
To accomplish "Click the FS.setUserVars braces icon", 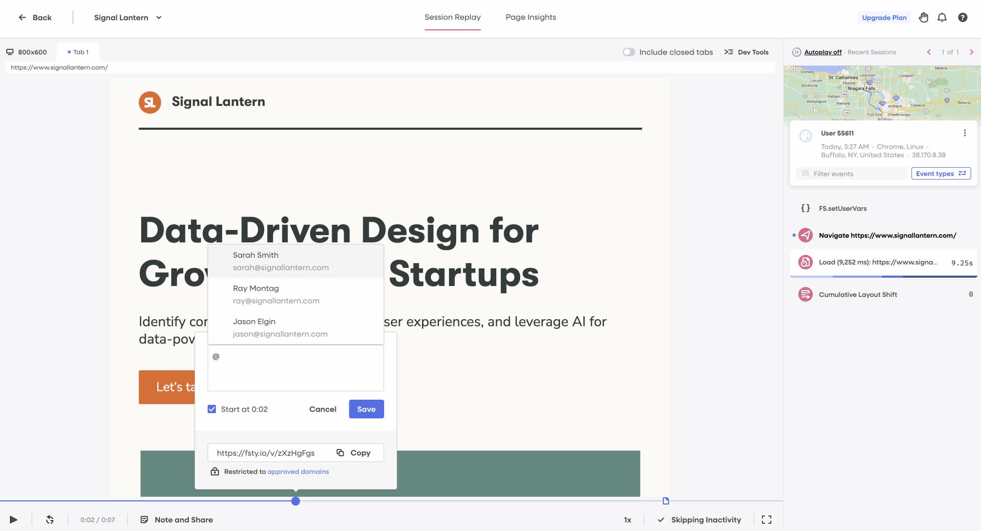I will (x=805, y=208).
